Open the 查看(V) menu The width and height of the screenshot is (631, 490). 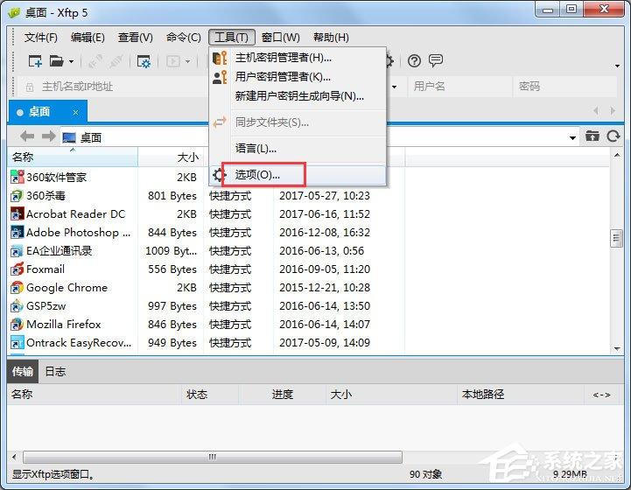pyautogui.click(x=135, y=38)
